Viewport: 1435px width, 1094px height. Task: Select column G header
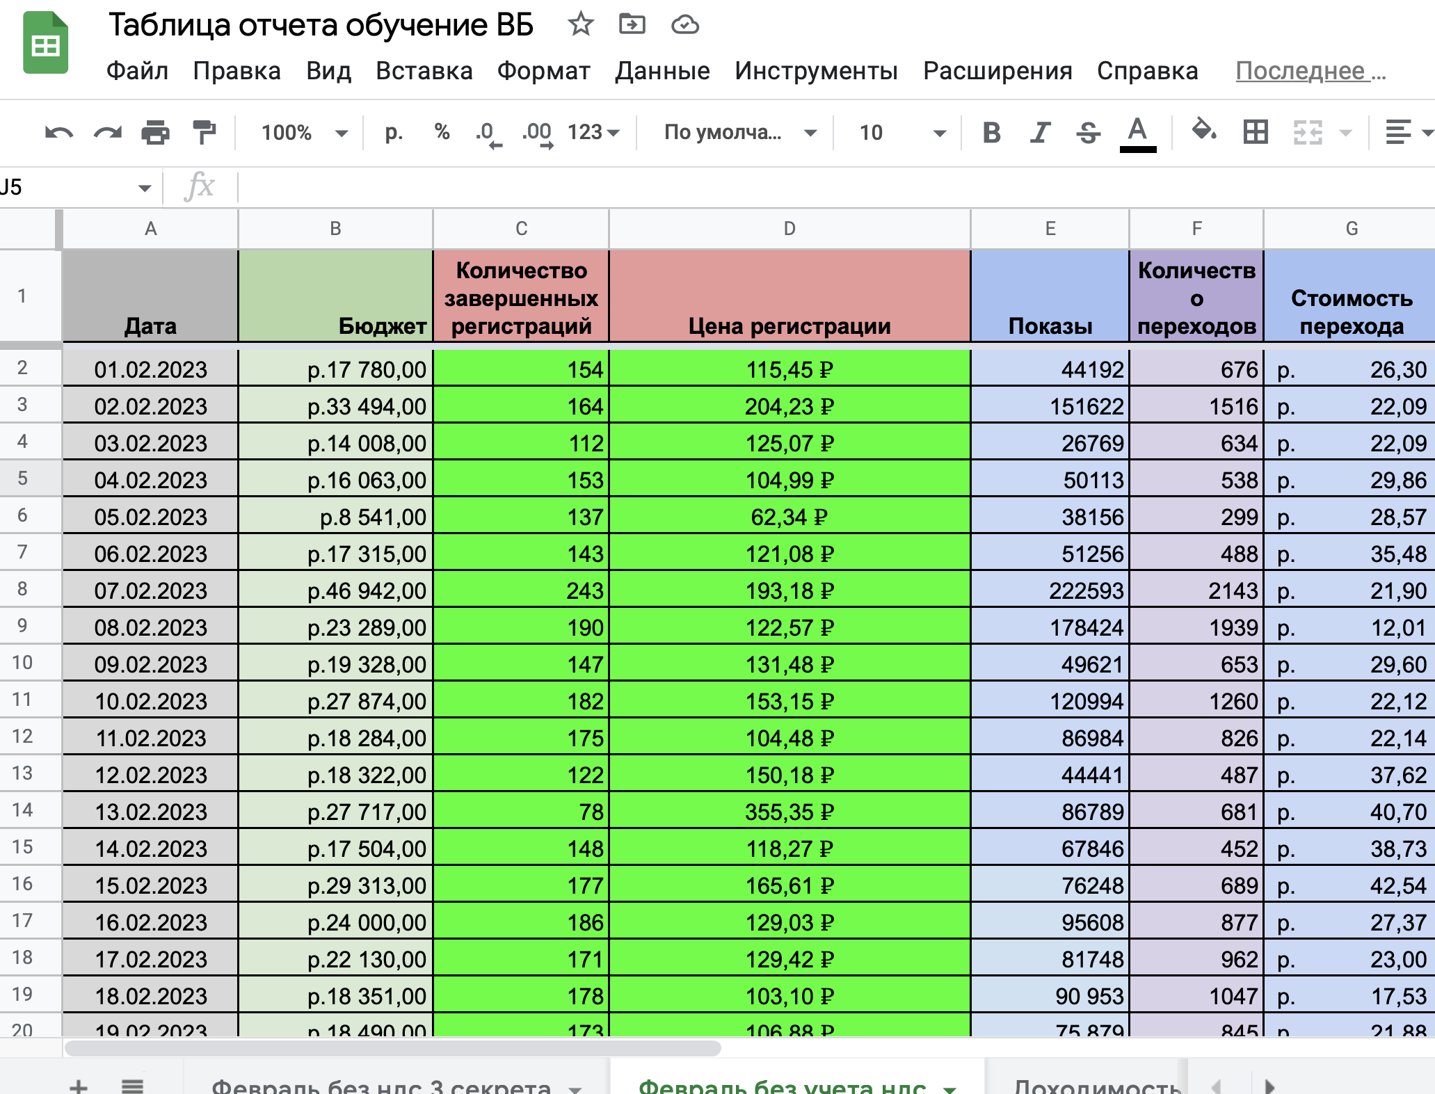[1351, 229]
